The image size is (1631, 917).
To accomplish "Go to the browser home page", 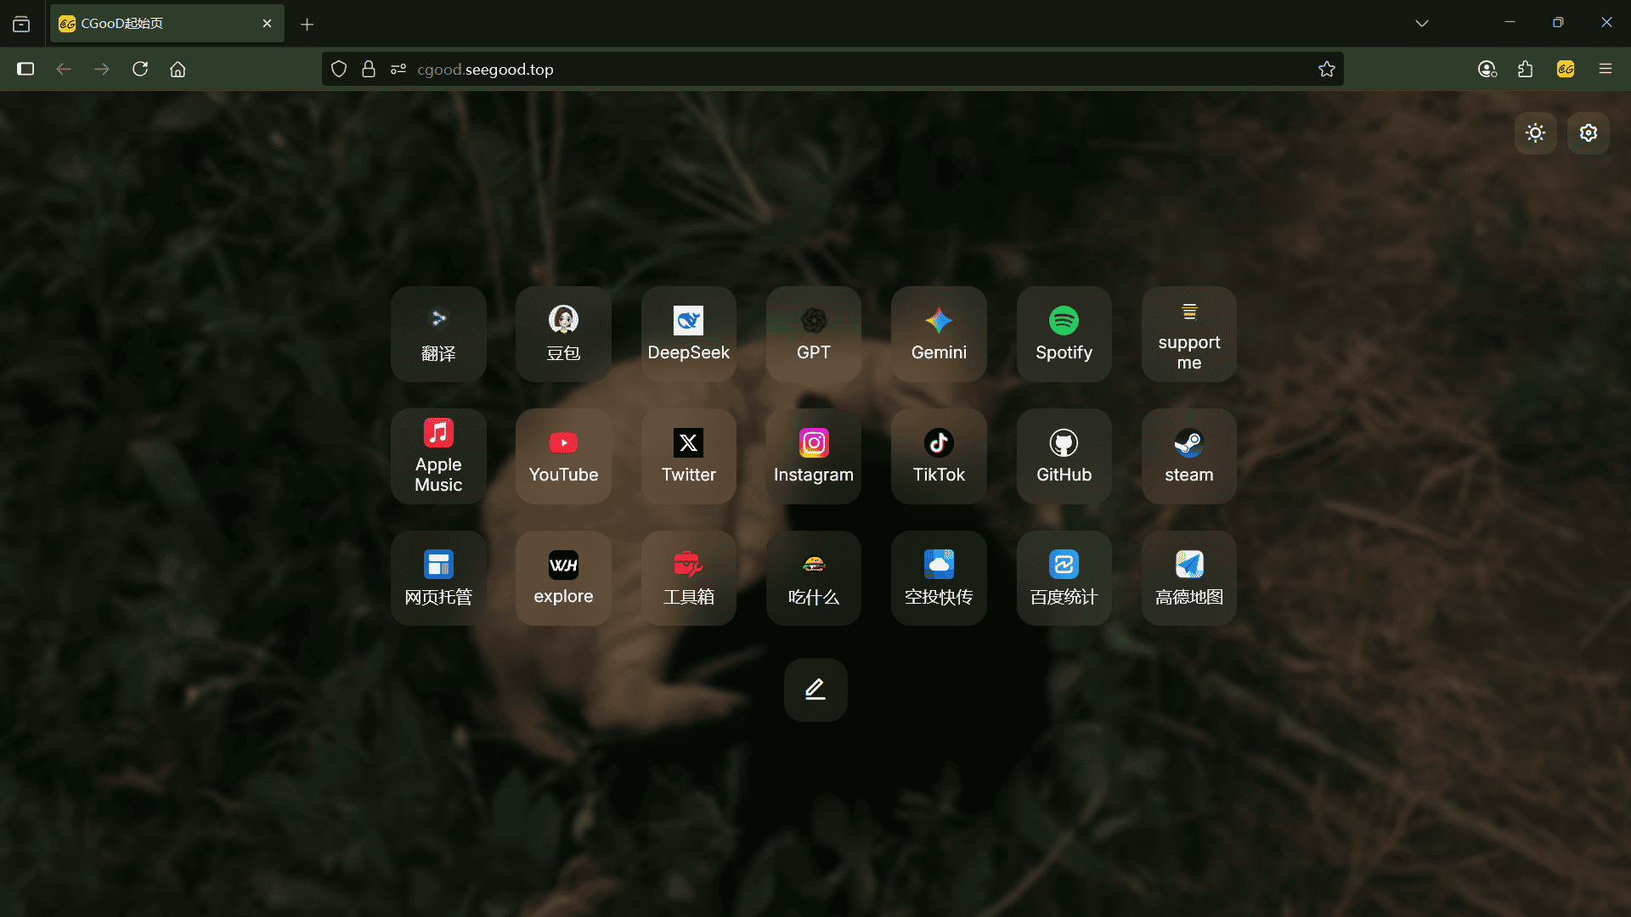I will [x=178, y=69].
